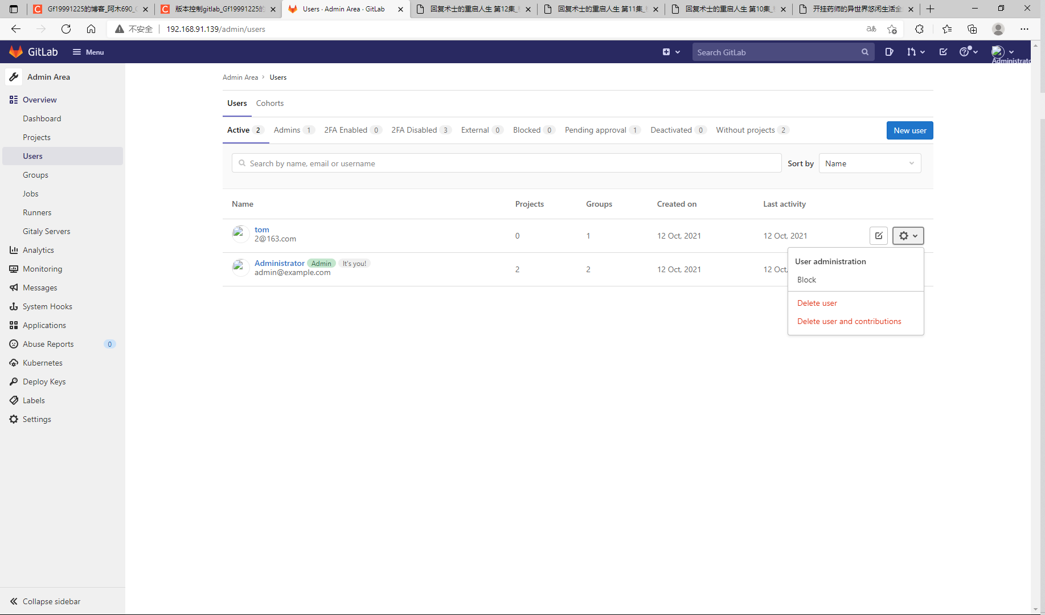Select the Deactivated filter tab
This screenshot has height=615, width=1045.
click(x=679, y=130)
